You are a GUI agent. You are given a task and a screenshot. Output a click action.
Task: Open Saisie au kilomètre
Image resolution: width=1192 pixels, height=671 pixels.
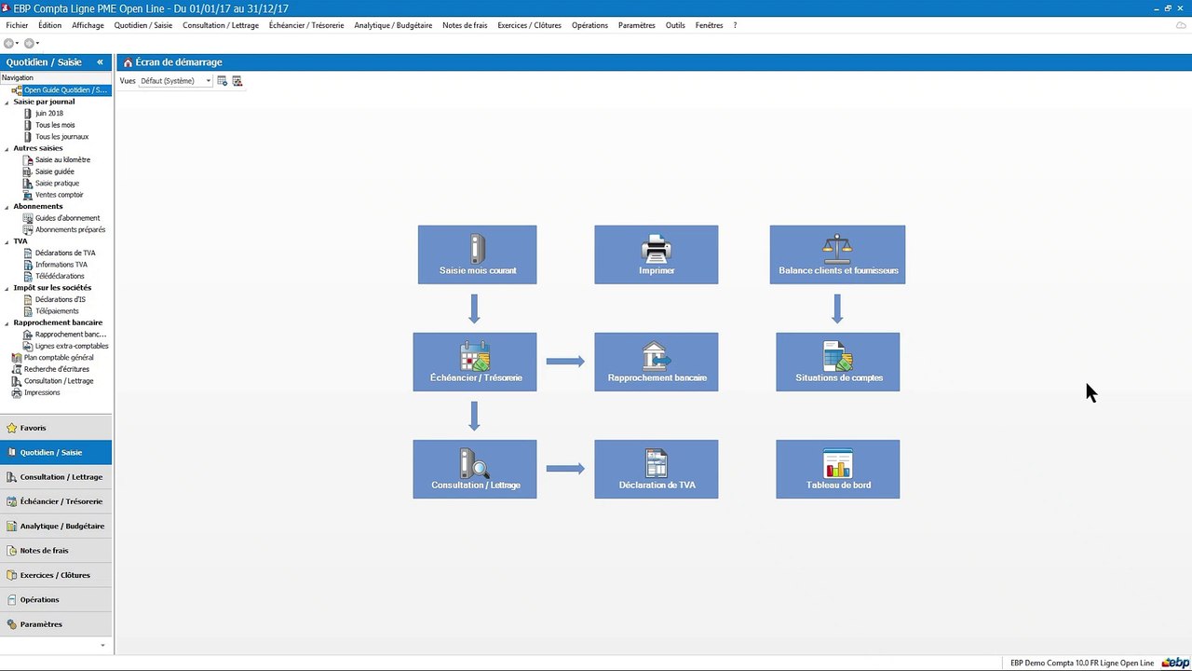pyautogui.click(x=62, y=160)
